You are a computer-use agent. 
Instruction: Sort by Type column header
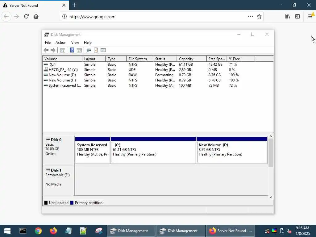116,59
